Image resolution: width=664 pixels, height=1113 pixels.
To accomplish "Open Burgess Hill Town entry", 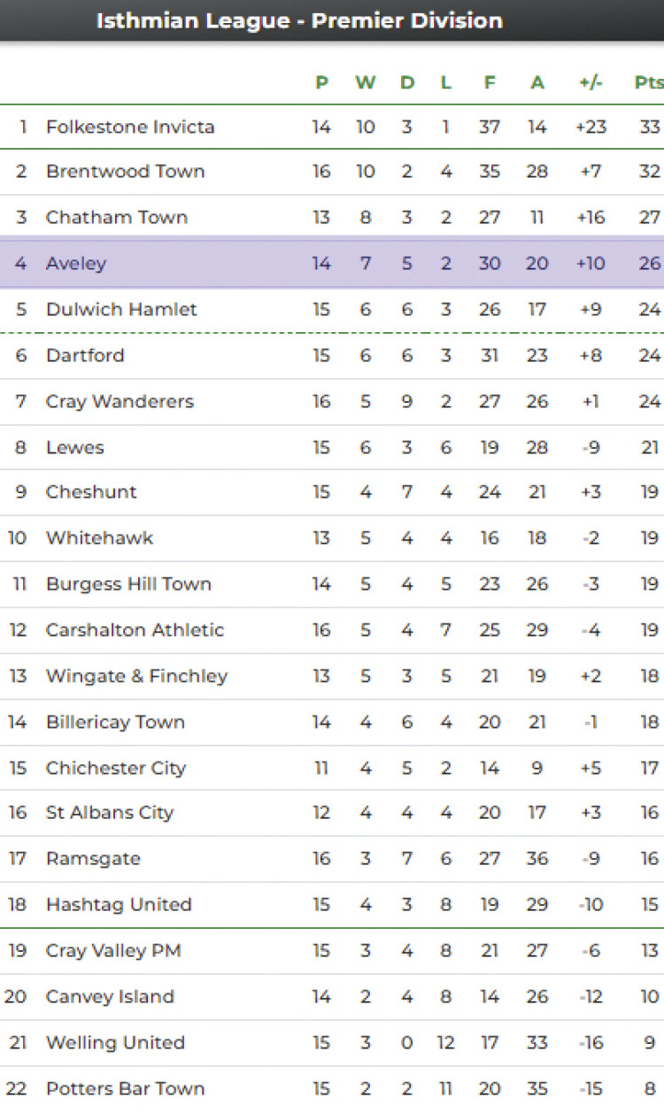I will (128, 584).
